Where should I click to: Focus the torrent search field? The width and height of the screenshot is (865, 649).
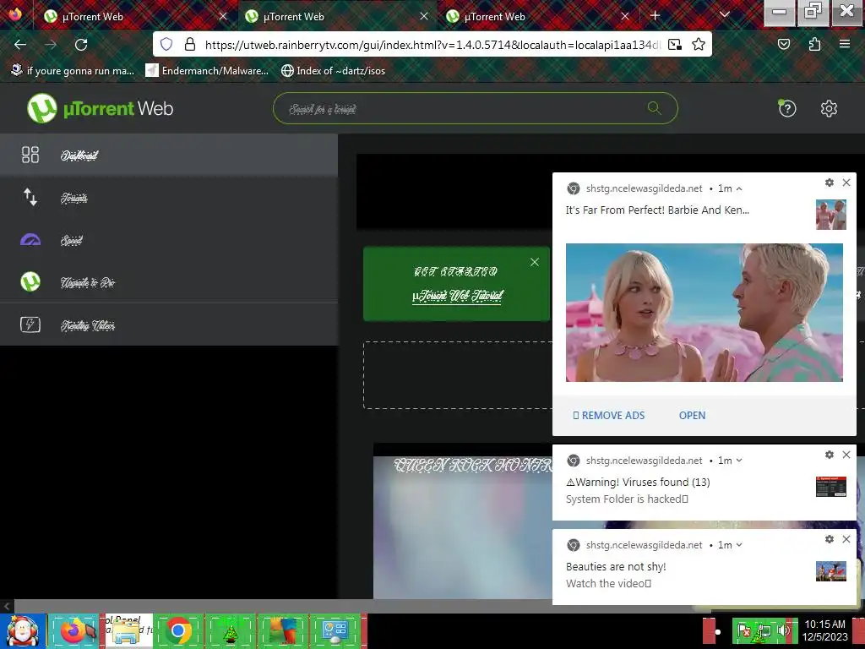click(475, 108)
